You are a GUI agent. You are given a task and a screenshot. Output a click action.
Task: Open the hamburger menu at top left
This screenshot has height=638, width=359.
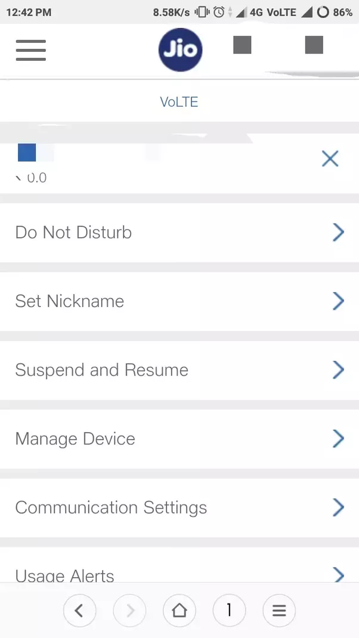[x=31, y=50]
